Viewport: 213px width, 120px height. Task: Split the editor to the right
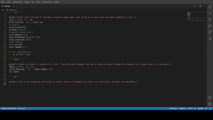tap(200, 6)
